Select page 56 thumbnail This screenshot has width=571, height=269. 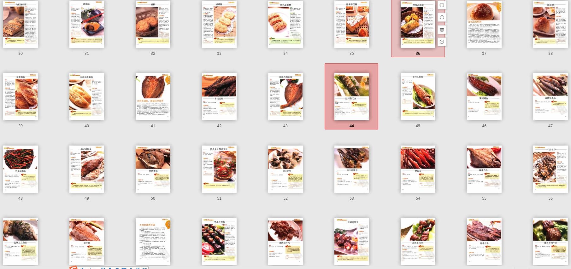pos(550,169)
